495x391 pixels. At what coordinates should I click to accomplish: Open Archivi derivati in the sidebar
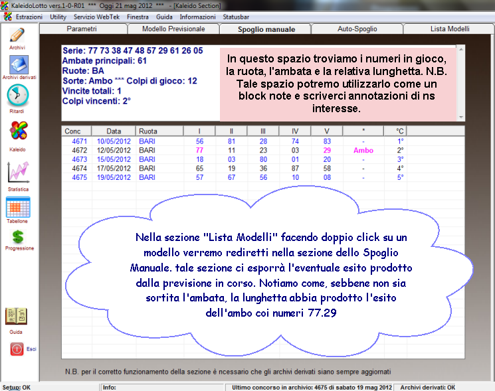[x=18, y=65]
